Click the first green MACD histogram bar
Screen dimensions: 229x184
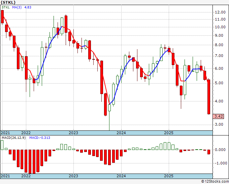[x=2, y=145]
